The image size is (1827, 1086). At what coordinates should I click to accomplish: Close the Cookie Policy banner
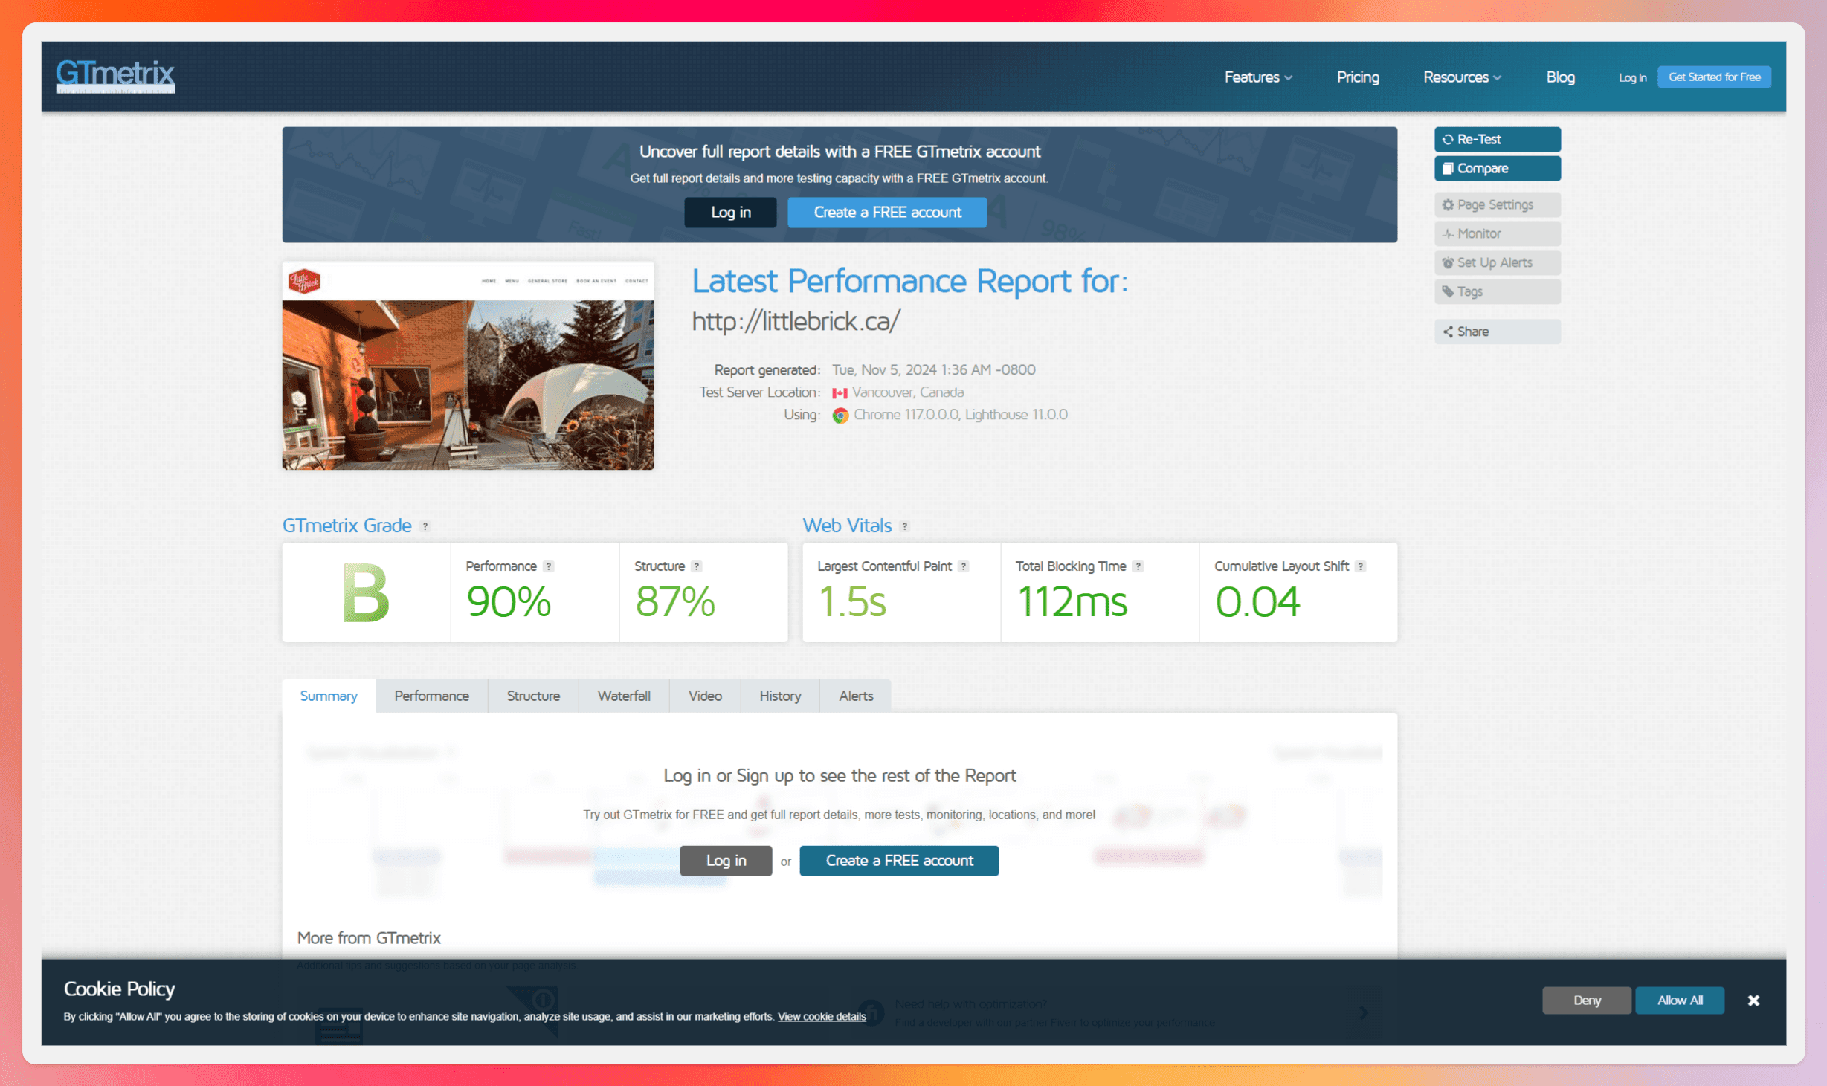1753,1001
